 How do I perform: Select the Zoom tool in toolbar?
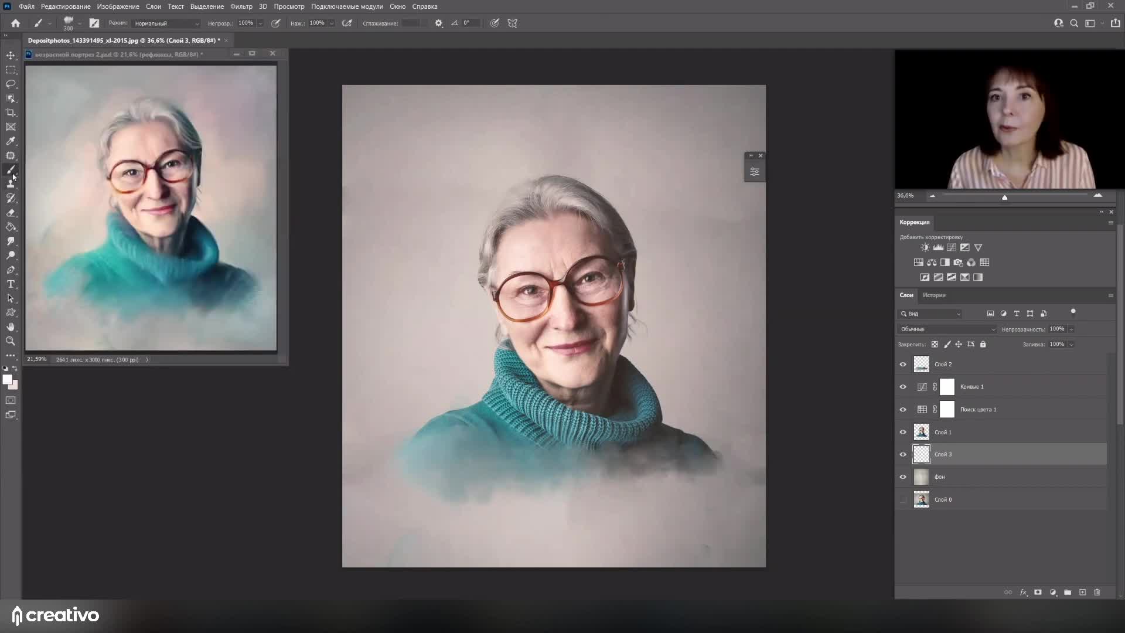[11, 341]
